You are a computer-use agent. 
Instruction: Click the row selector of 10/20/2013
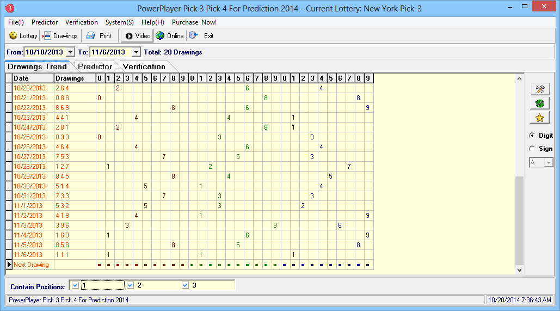[9, 88]
